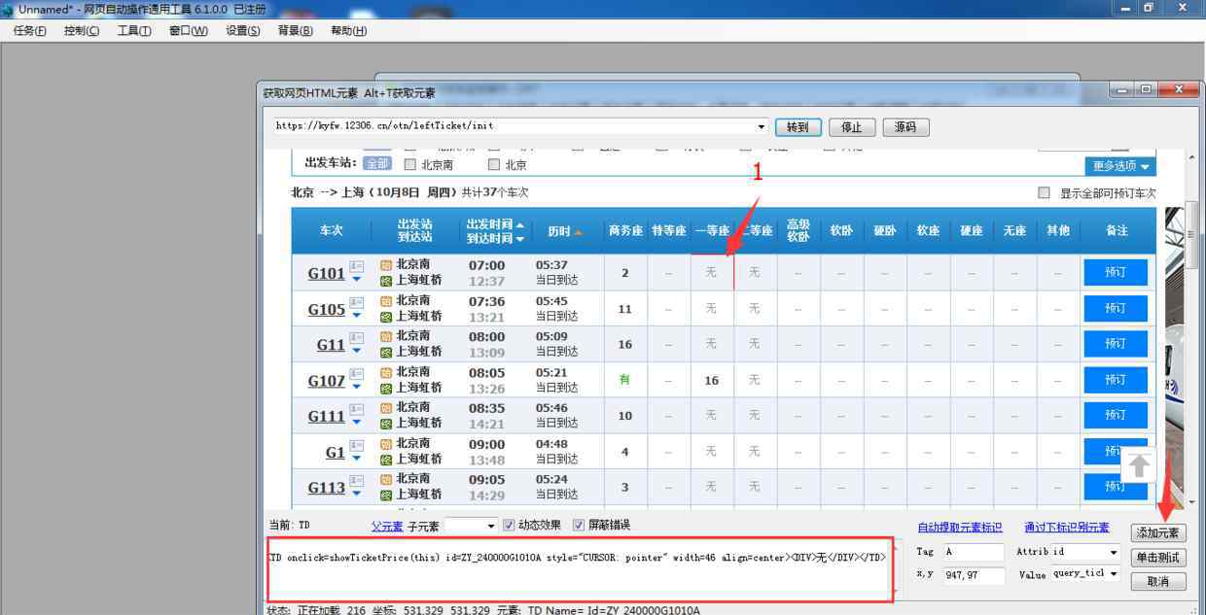Open train G107 link
This screenshot has width=1206, height=615.
pyautogui.click(x=327, y=381)
